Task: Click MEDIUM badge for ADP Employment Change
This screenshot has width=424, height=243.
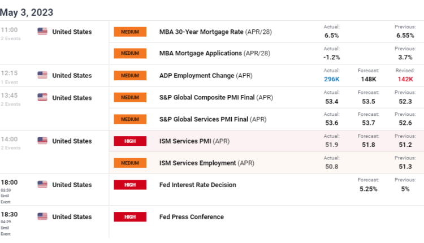Action: [x=129, y=76]
